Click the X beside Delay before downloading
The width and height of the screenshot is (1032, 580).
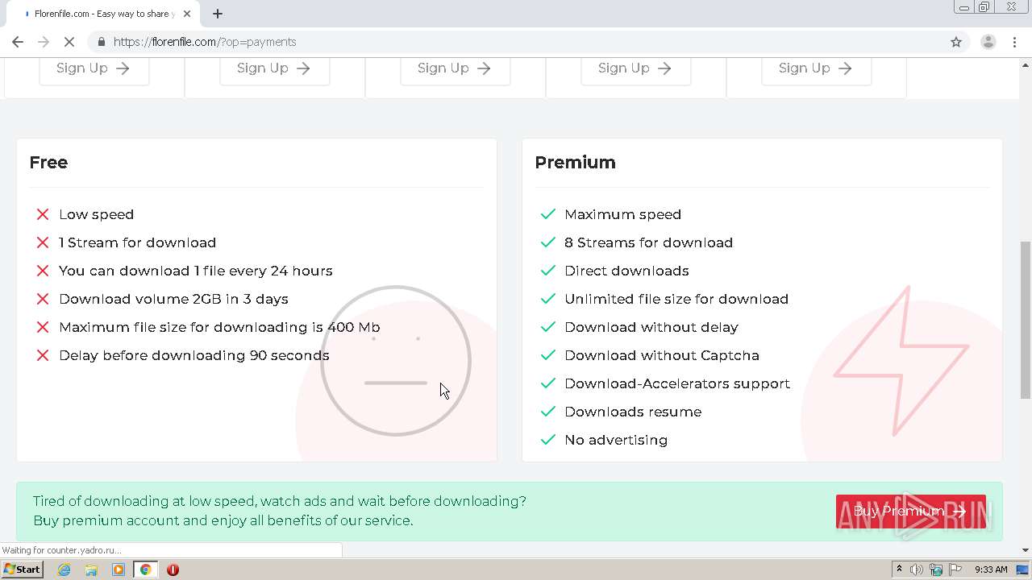[43, 355]
